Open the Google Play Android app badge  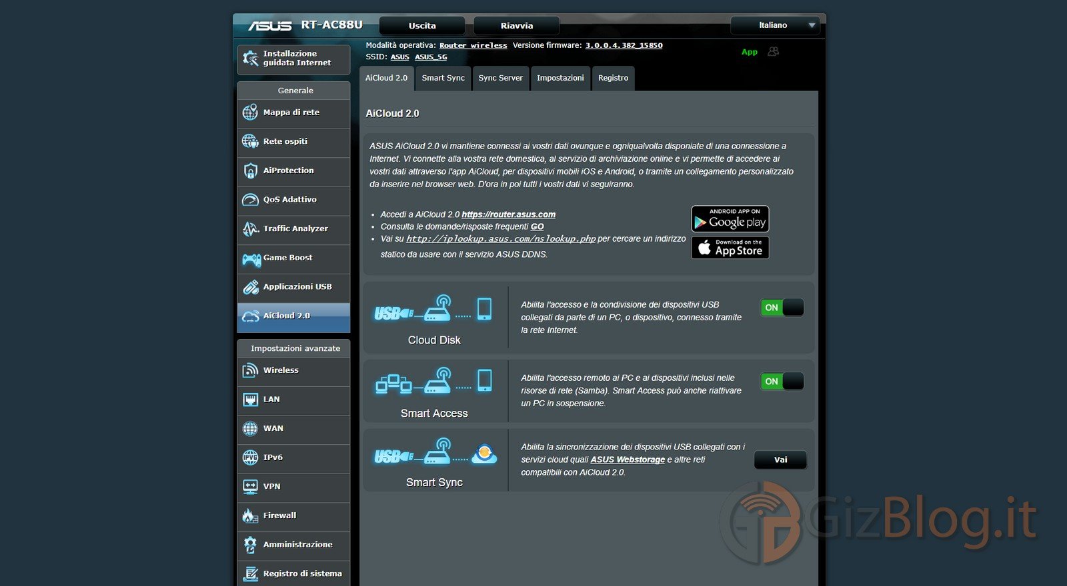coord(730,219)
